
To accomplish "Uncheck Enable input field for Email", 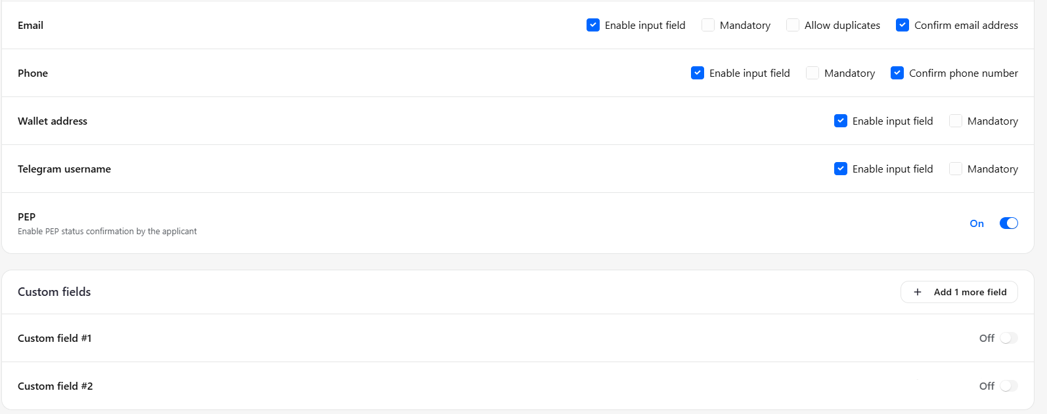I will click(593, 25).
